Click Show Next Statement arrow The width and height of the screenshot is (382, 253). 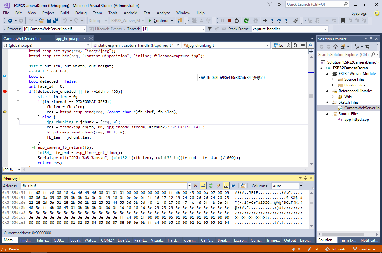coord(265,21)
